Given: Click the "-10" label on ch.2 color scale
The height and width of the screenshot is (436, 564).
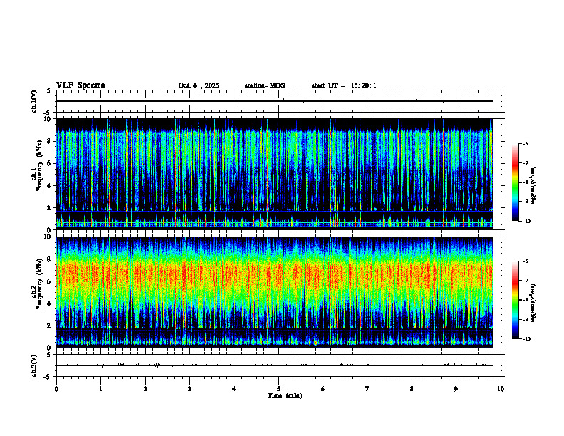Looking at the screenshot, I should click(x=526, y=339).
